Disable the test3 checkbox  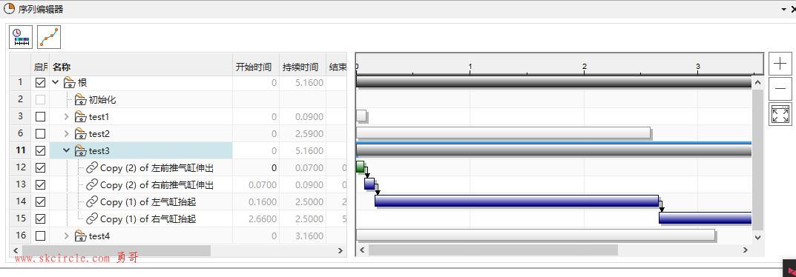(x=40, y=150)
